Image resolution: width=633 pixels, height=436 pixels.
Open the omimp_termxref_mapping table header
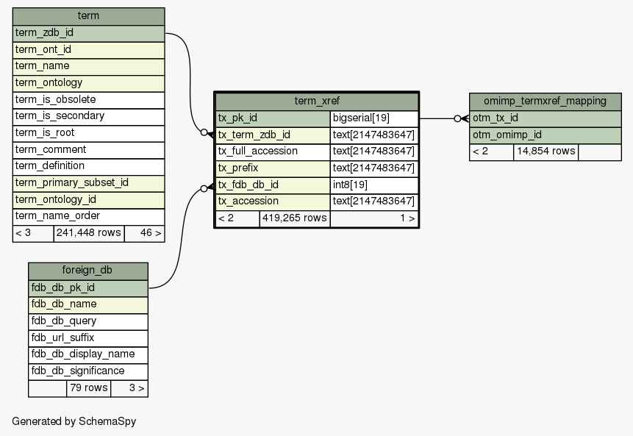(545, 101)
